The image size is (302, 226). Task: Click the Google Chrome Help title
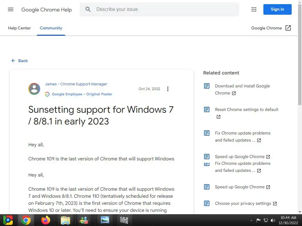tap(46, 9)
